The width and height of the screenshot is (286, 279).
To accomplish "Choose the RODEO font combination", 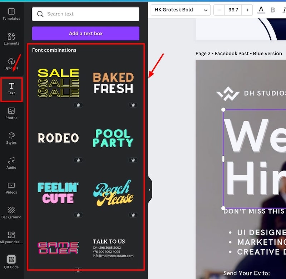I will pos(58,138).
